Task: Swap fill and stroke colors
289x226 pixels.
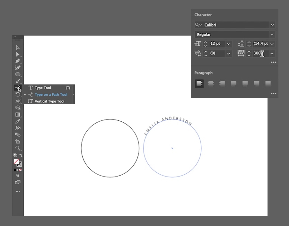Action: pyautogui.click(x=21, y=155)
